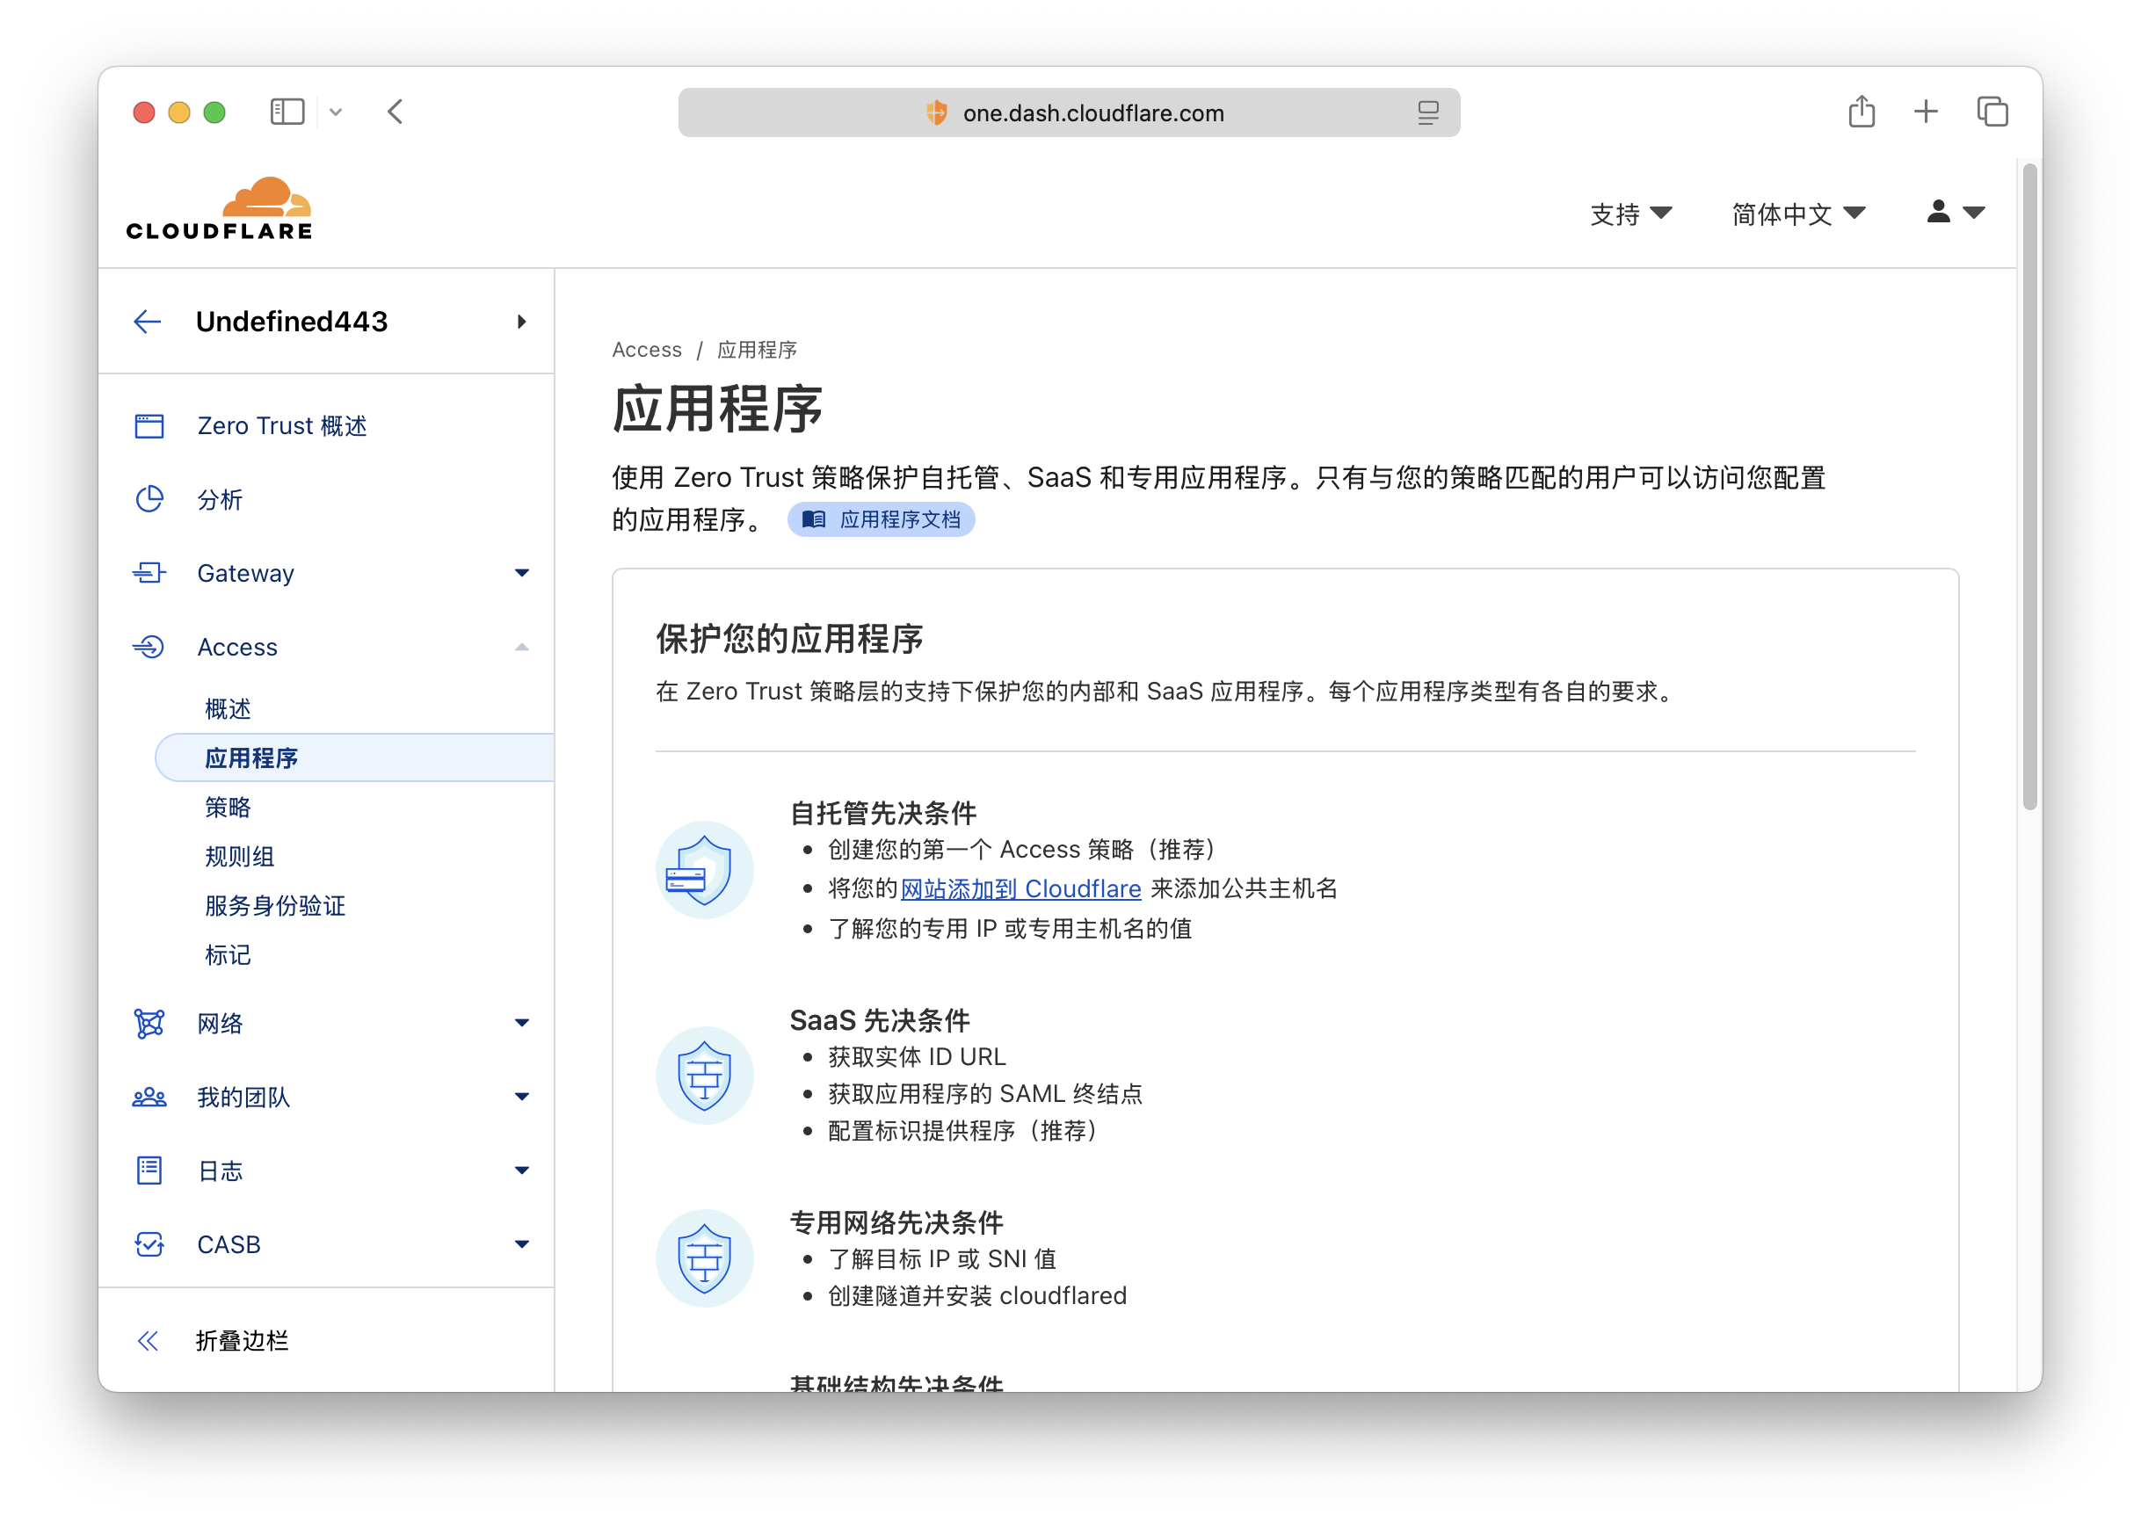The height and width of the screenshot is (1522, 2141).
Task: Select 策略 in the Access submenu
Action: click(x=228, y=807)
